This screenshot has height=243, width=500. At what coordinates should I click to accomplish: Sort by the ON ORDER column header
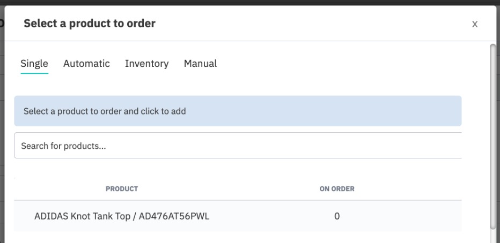pos(337,188)
